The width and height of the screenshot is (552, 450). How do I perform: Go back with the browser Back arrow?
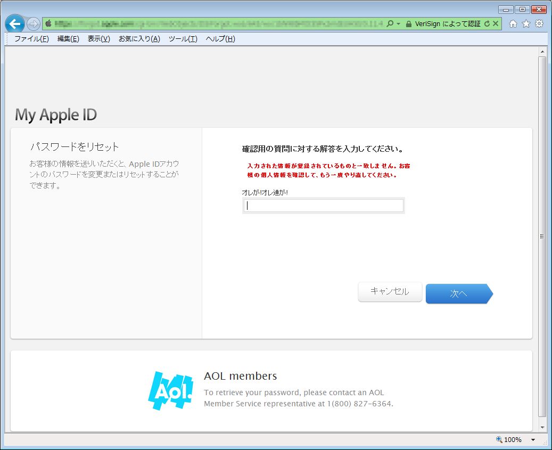coord(15,24)
